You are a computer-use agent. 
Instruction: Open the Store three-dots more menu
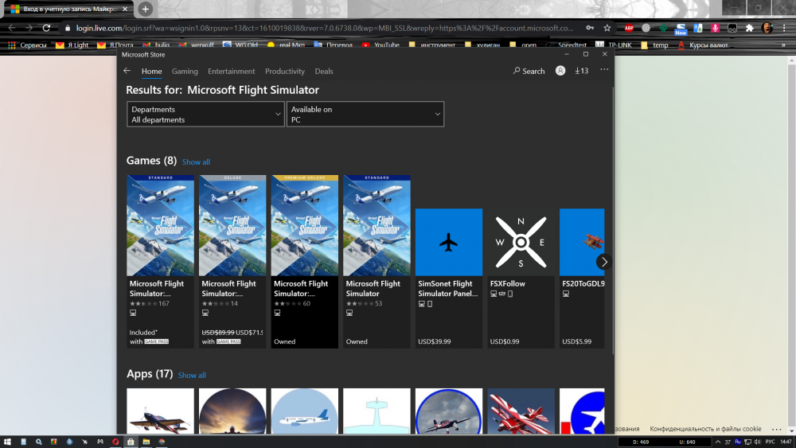coord(604,70)
